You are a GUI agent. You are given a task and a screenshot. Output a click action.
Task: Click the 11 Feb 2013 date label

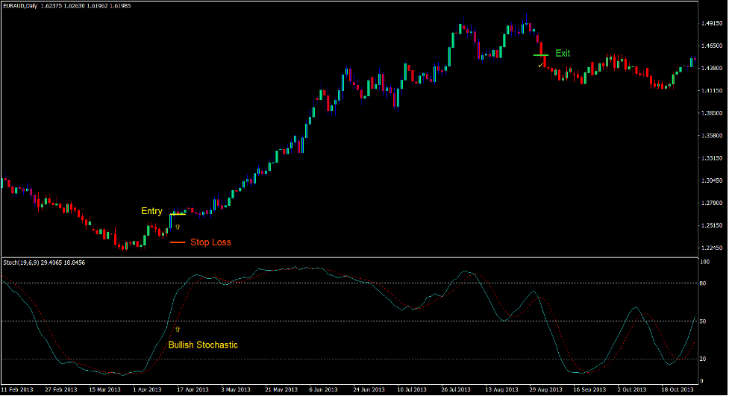click(19, 389)
